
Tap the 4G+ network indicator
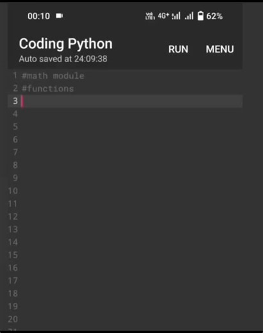pos(164,15)
